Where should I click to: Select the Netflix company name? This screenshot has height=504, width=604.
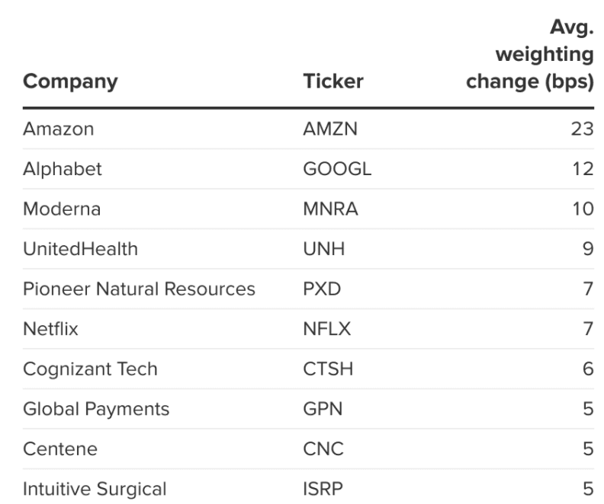(x=51, y=329)
